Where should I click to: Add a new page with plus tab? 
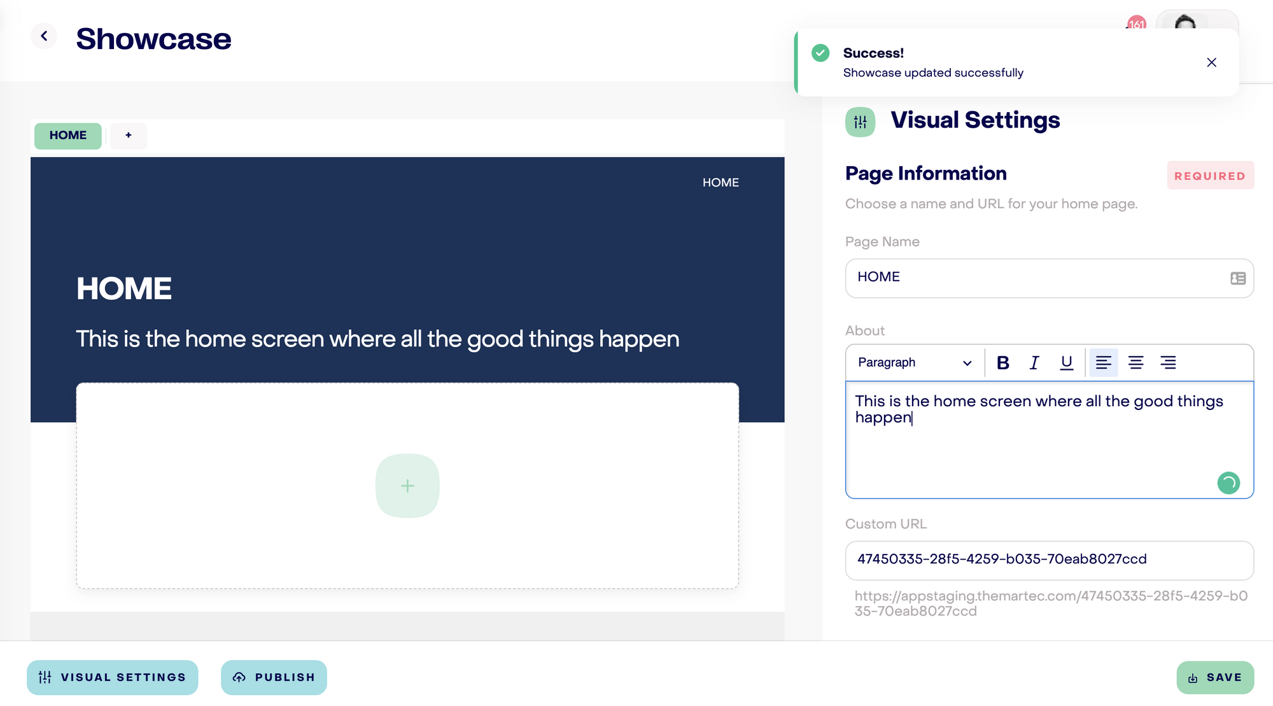pos(129,136)
